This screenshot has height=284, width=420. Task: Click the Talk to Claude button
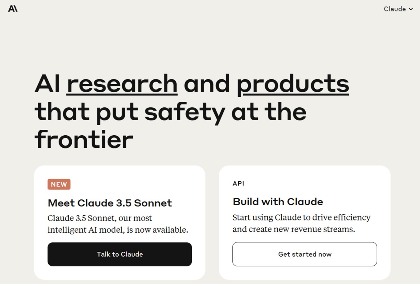pyautogui.click(x=120, y=254)
